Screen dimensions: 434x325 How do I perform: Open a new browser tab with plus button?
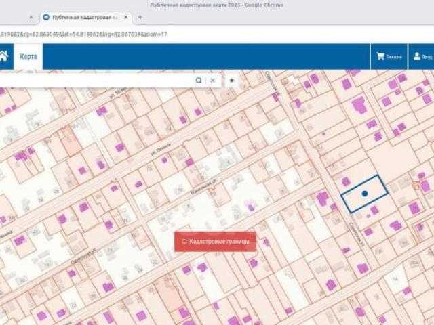pyautogui.click(x=140, y=17)
